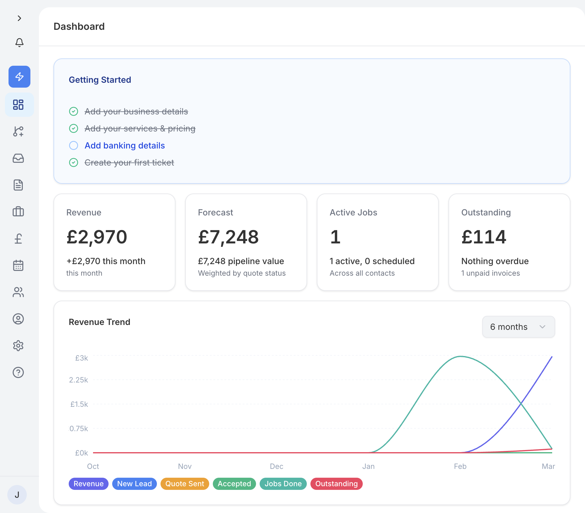This screenshot has height=513, width=585.
Task: Open the notifications bell icon
Action: click(x=19, y=43)
